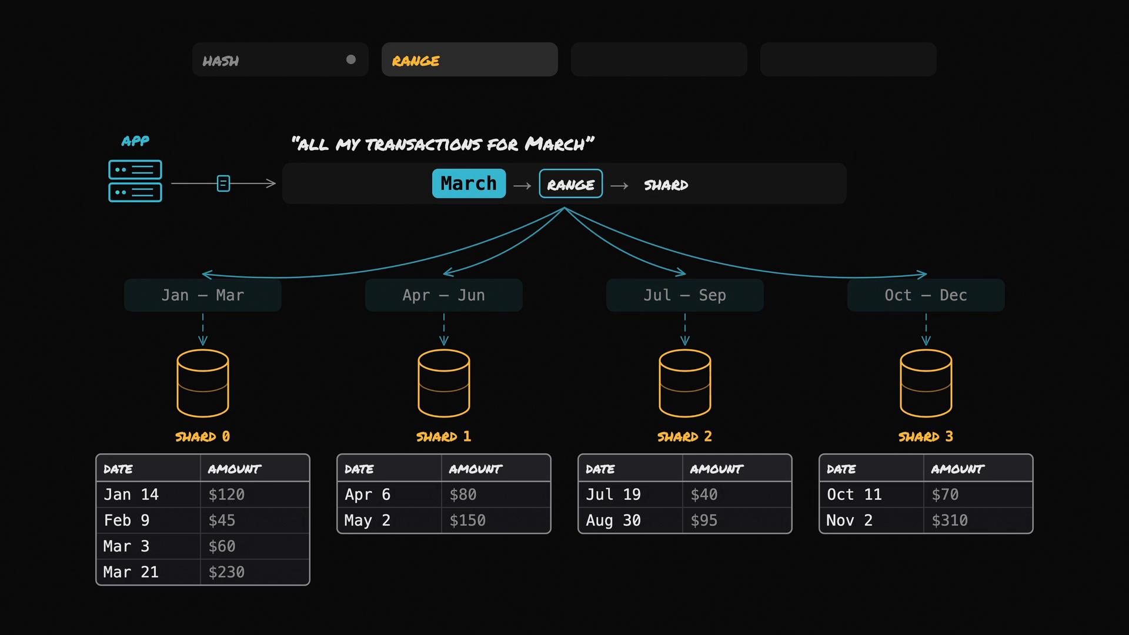Click the SHARD 2 label

[x=684, y=436]
